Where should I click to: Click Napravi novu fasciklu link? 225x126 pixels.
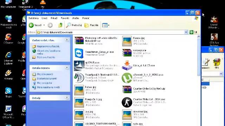(x=48, y=46)
